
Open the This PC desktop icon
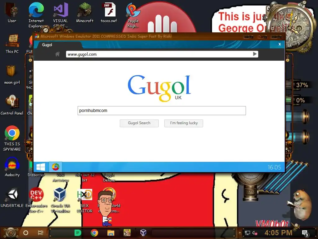[12, 44]
